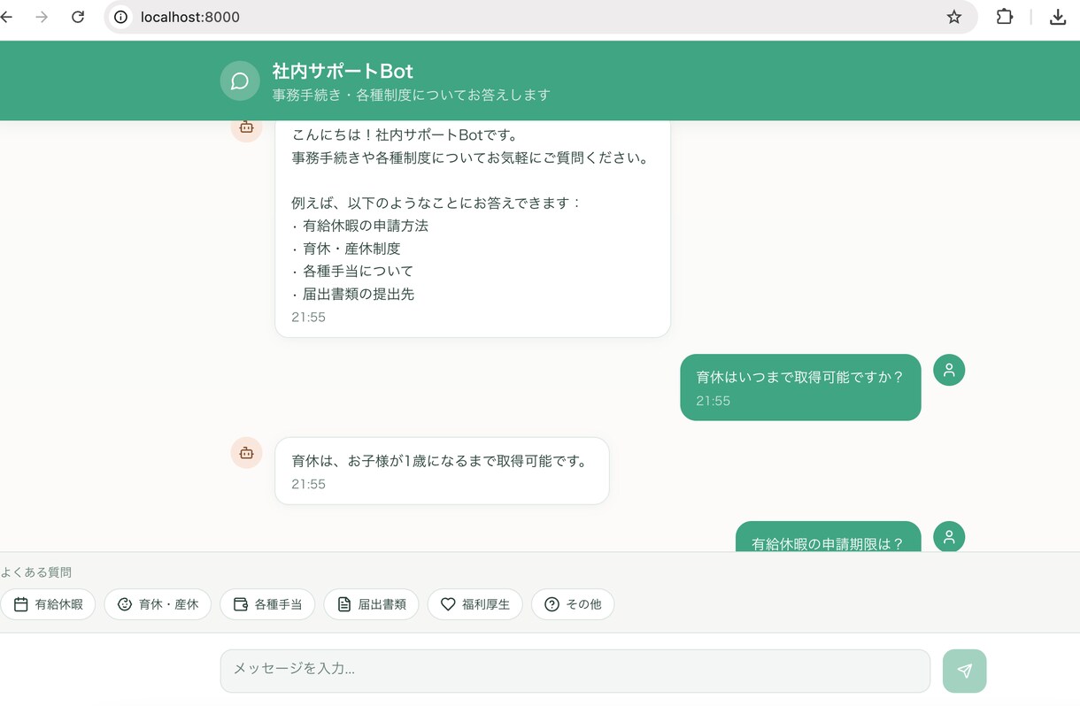The image size is (1080, 706).
Task: Open the 福利厚生 quick question chip
Action: point(474,604)
